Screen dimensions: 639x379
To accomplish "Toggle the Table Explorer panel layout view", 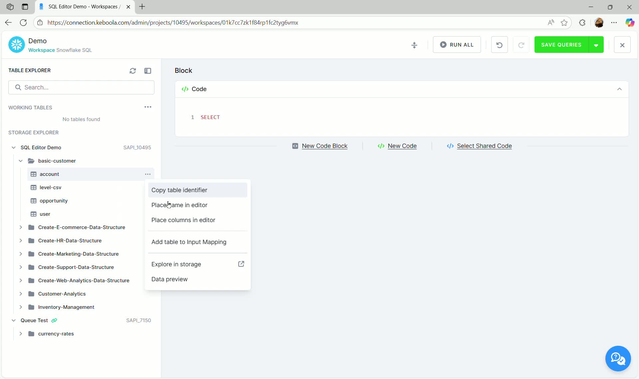I will pyautogui.click(x=148, y=70).
